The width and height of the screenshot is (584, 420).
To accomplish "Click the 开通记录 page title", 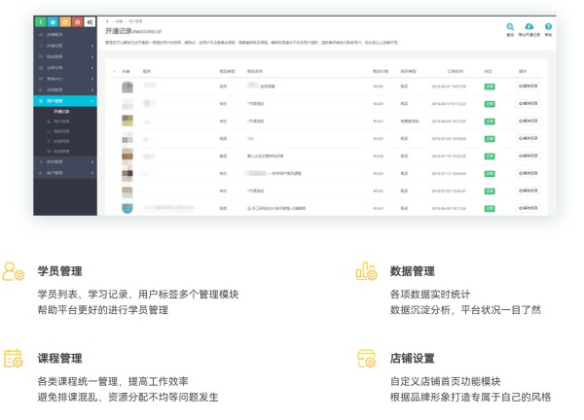I will point(118,31).
